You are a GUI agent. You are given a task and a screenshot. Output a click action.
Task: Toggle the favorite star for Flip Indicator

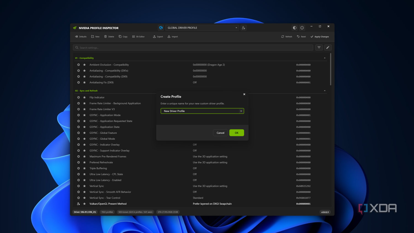[84, 97]
